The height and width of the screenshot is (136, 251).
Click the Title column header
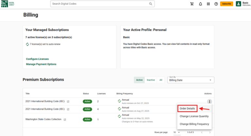pos(27,94)
